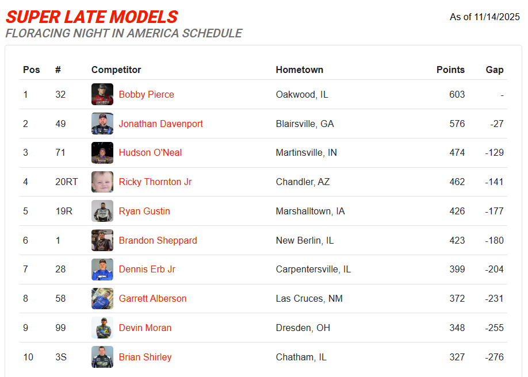Image resolution: width=528 pixels, height=377 pixels.
Task: Open Ryan Gustin's name link
Action: click(144, 211)
